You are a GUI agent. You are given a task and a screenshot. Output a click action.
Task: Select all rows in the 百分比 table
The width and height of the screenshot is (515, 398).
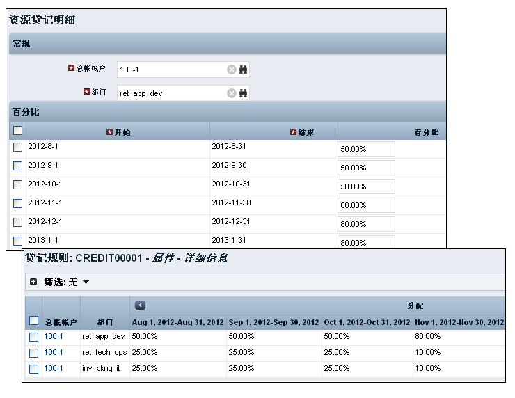coord(17,131)
